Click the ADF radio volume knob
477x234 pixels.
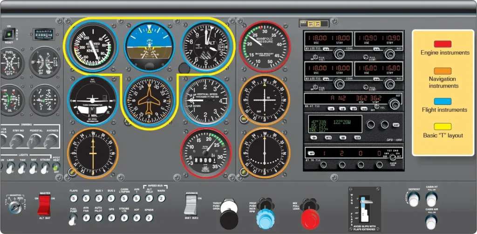tap(377, 106)
